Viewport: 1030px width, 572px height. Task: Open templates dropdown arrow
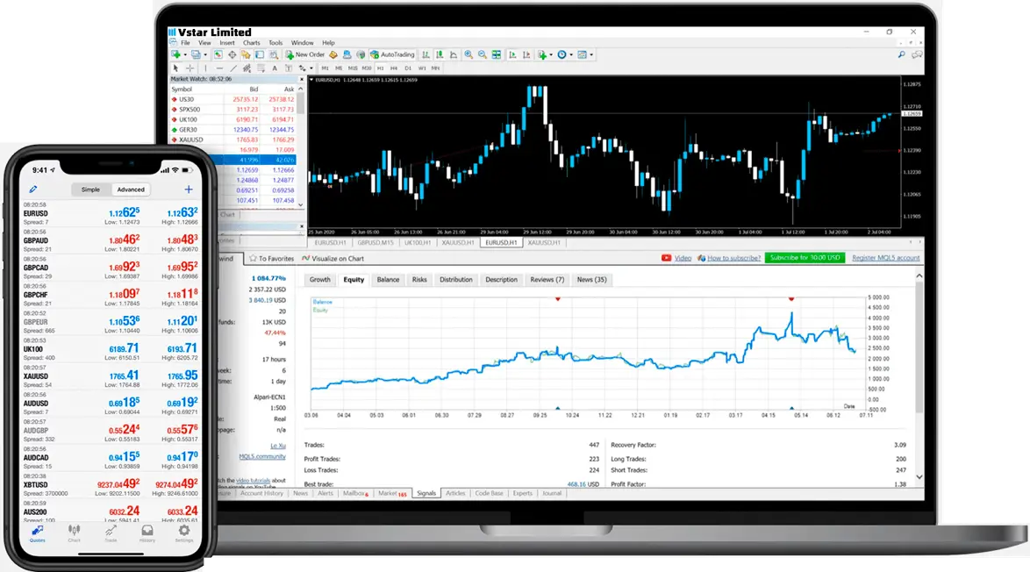591,54
